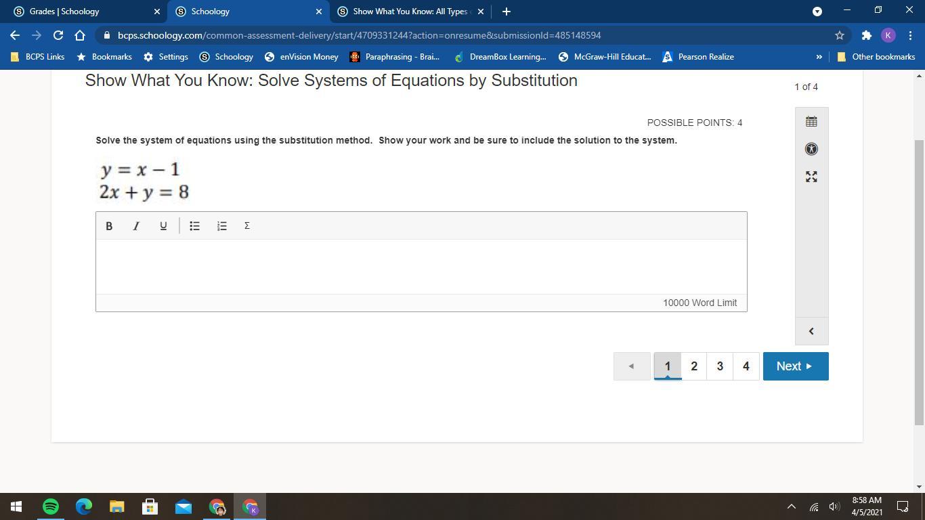925x520 pixels.
Task: Click inside the answer text area
Action: click(421, 266)
